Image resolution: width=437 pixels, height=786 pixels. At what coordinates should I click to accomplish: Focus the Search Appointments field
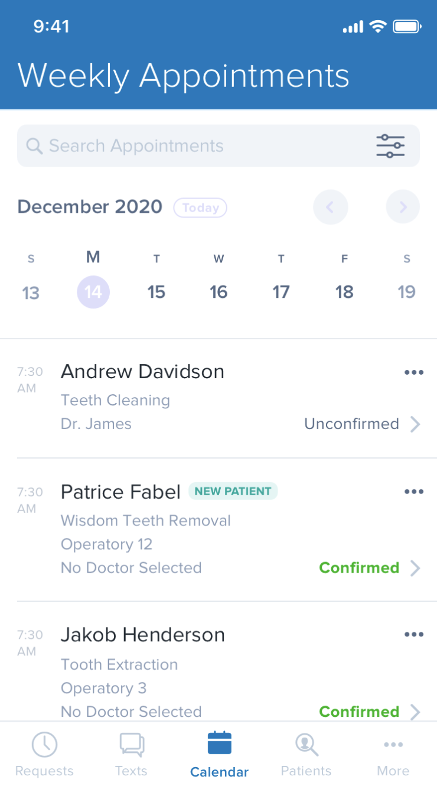(x=218, y=146)
